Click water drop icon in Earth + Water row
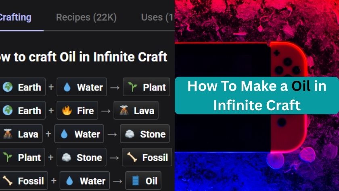339x191 pixels. (67, 87)
